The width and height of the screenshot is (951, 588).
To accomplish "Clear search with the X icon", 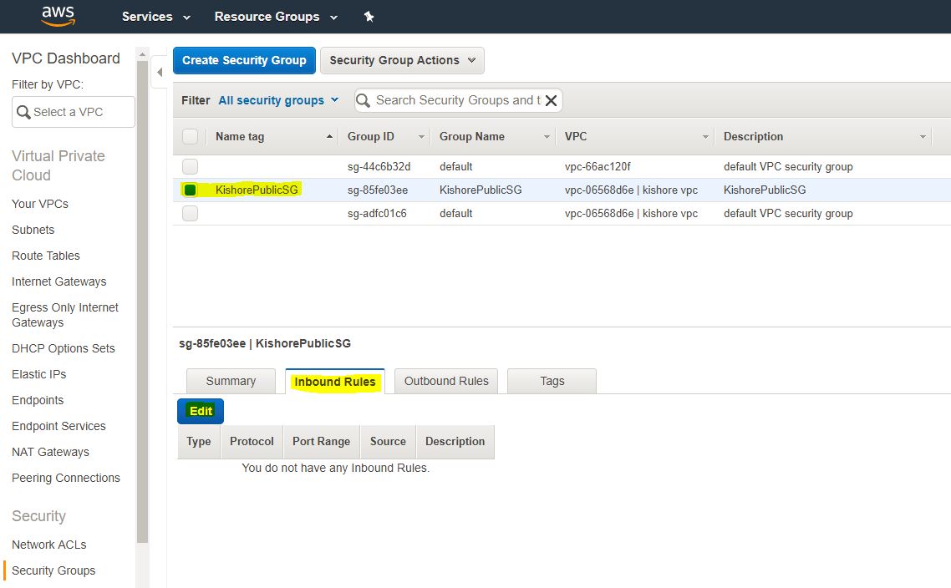I will (x=551, y=100).
